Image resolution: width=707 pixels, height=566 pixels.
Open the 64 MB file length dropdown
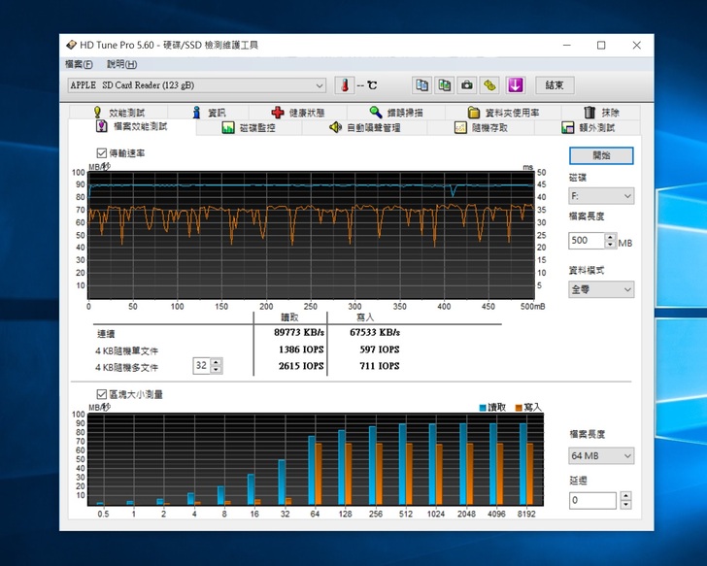[601, 455]
